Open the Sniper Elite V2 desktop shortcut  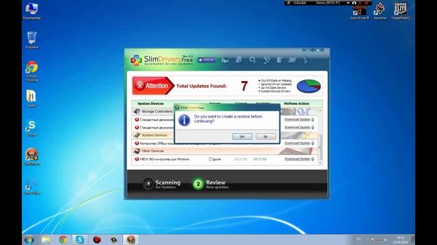click(x=401, y=12)
